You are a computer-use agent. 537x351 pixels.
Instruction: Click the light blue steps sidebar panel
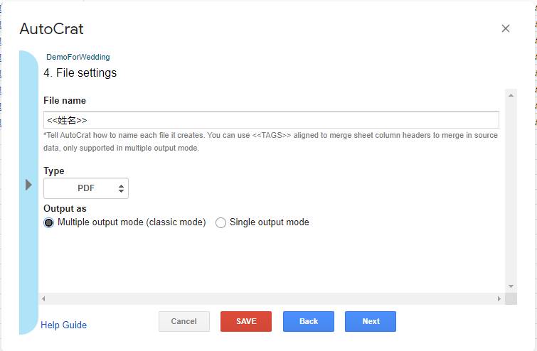click(28, 193)
